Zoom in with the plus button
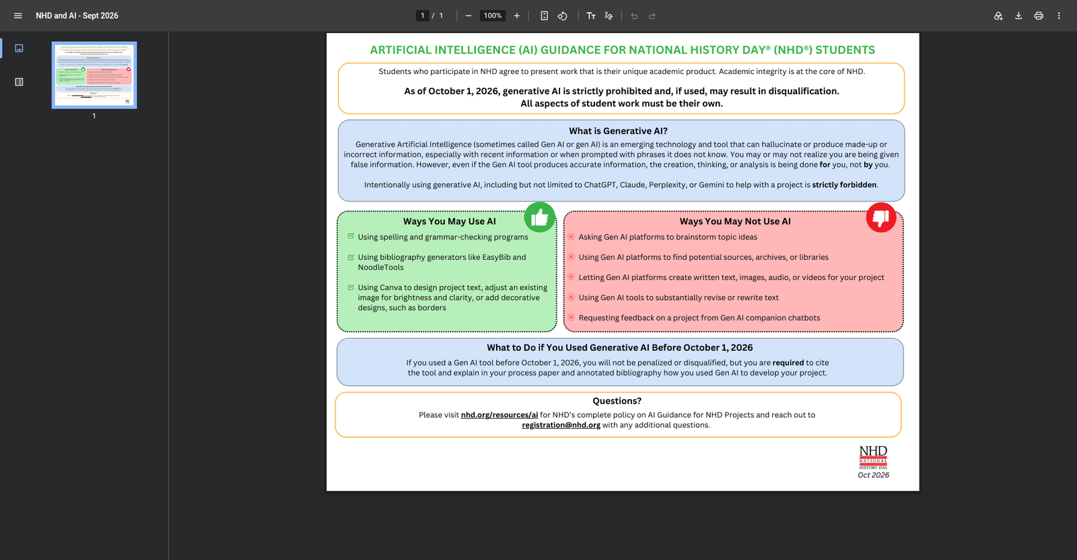Image resolution: width=1077 pixels, height=560 pixels. coord(517,15)
